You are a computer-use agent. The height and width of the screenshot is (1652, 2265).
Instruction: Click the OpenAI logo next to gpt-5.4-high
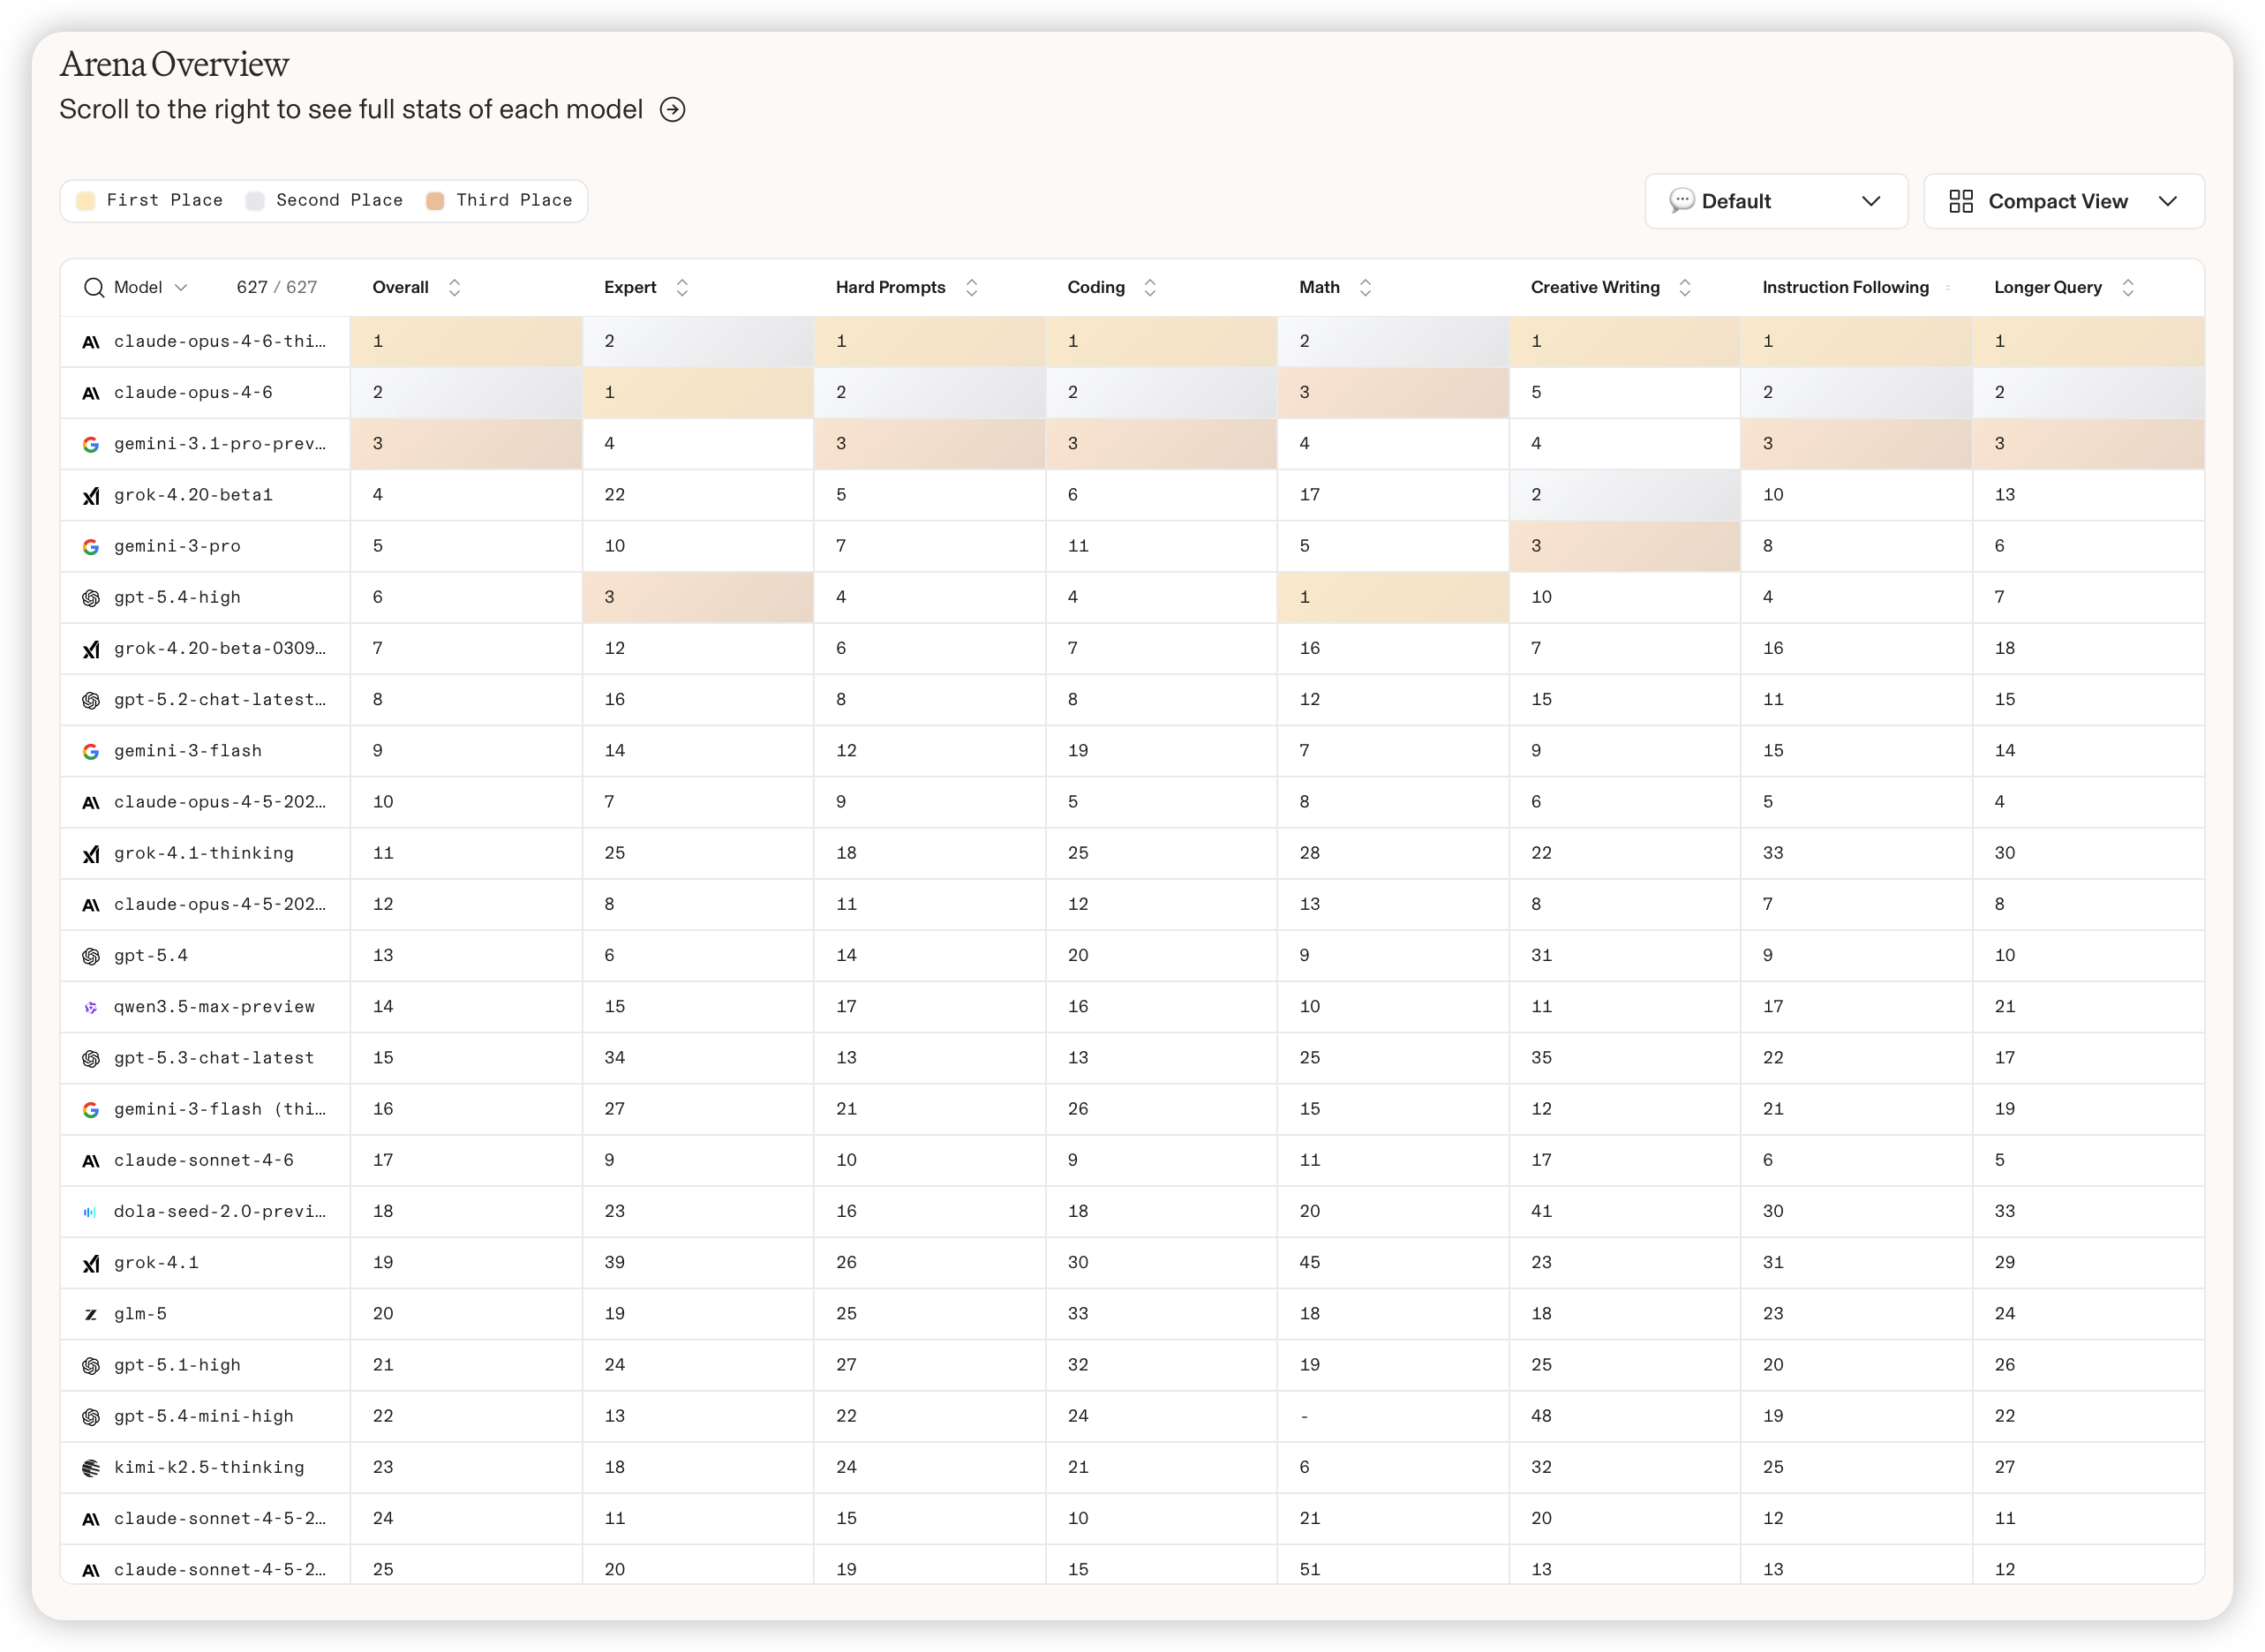91,598
